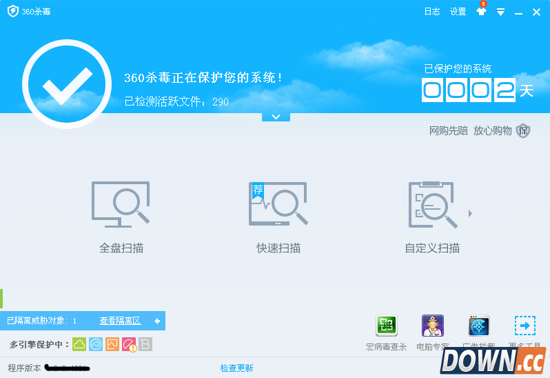Toggle the orange engine icon

(112, 344)
